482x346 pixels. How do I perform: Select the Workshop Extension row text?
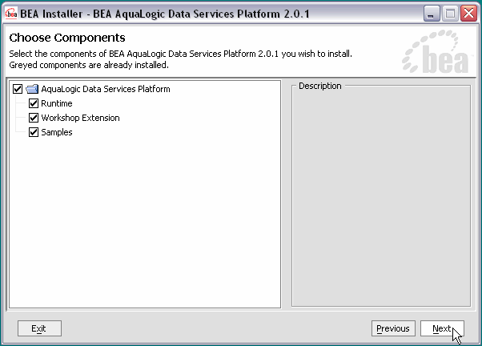80,118
